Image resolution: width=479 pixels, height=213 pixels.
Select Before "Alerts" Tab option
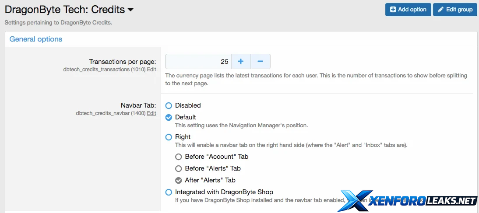[x=178, y=168]
